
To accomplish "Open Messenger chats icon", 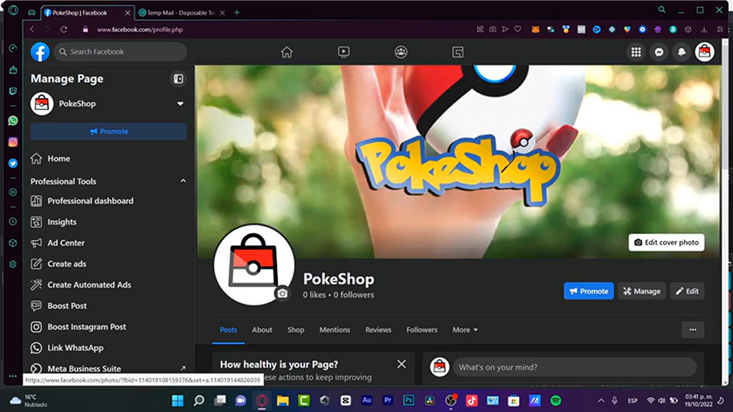I will 659,52.
